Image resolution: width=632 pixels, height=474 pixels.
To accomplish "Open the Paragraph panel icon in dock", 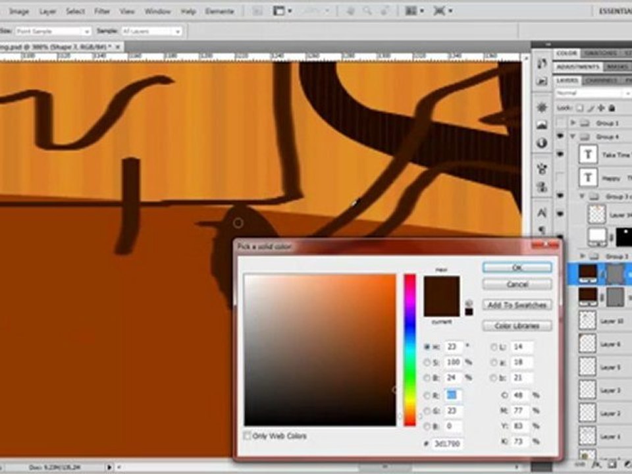I will 542,230.
